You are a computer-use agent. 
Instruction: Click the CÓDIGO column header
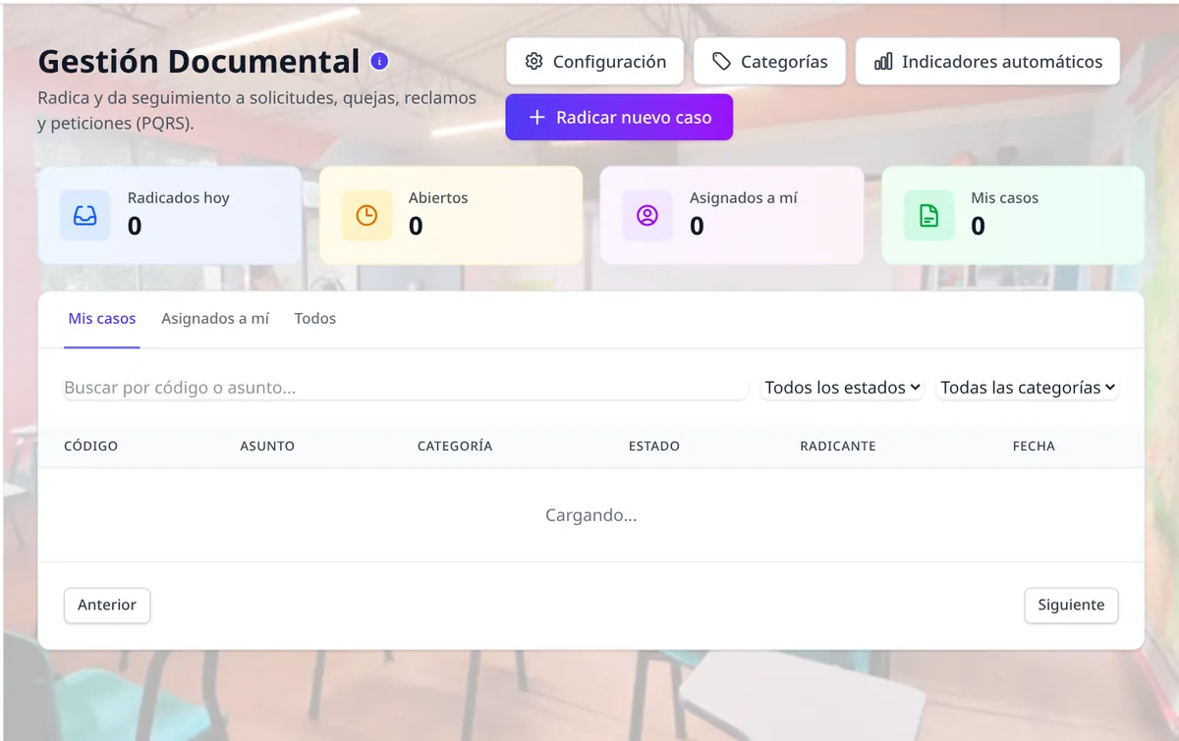[x=90, y=446]
